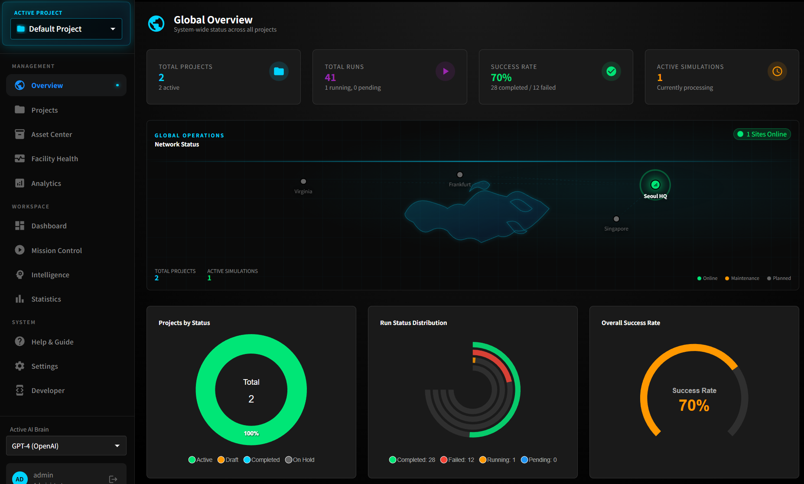Open the Asset Center panel
The image size is (804, 484).
coord(52,134)
